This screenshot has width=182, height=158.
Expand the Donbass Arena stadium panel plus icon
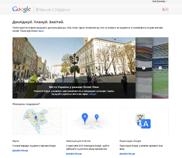(x=144, y=68)
